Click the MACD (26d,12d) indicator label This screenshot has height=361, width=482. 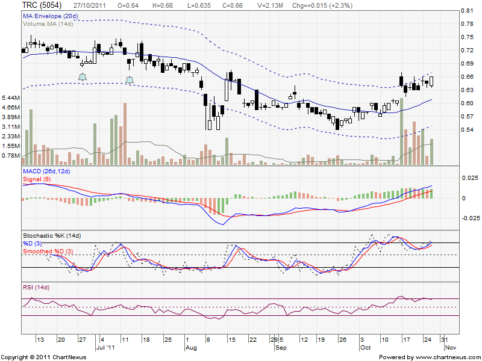46,173
